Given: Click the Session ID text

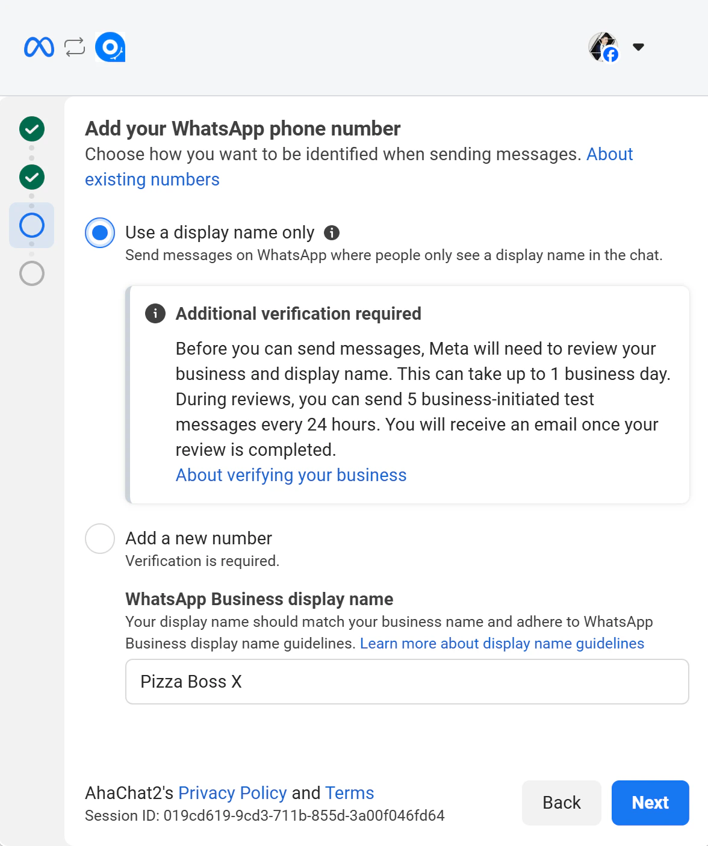Looking at the screenshot, I should (265, 816).
